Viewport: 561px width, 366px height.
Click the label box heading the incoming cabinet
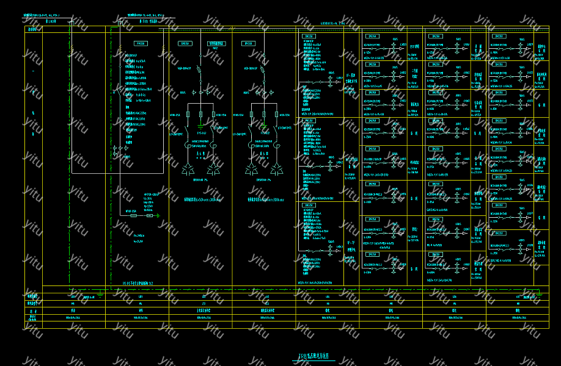[140, 44]
